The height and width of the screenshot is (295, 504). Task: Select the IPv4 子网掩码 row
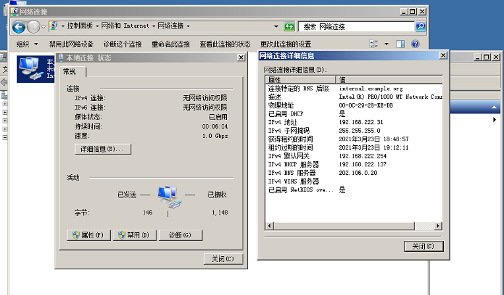pyautogui.click(x=354, y=131)
